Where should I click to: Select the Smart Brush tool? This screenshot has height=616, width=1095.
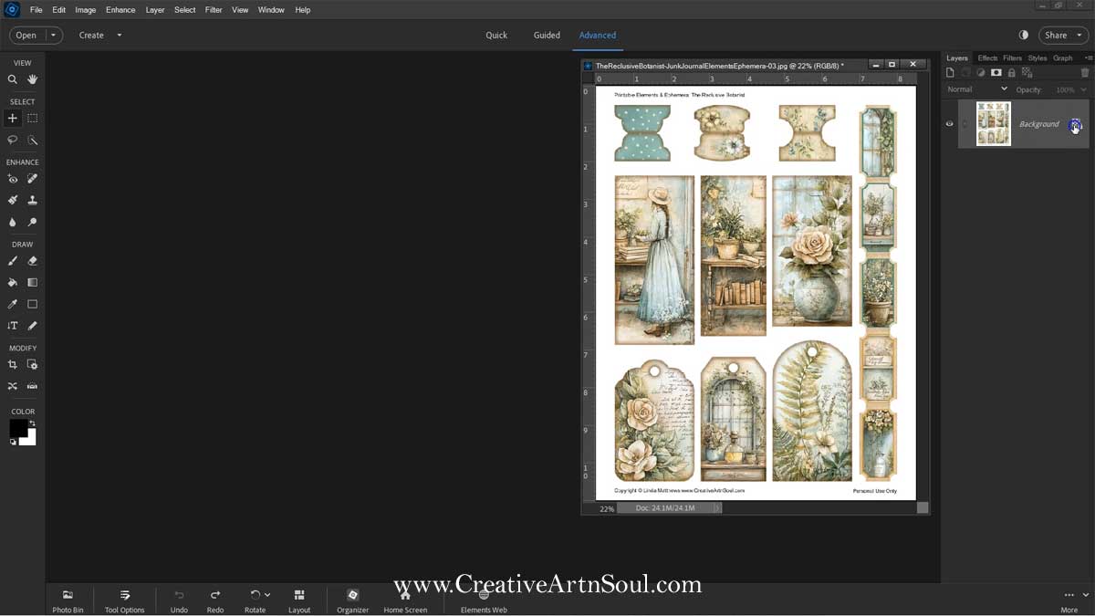(x=13, y=200)
